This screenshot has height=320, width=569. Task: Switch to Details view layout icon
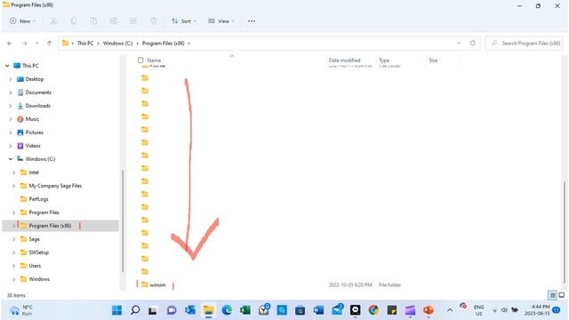[x=552, y=295]
